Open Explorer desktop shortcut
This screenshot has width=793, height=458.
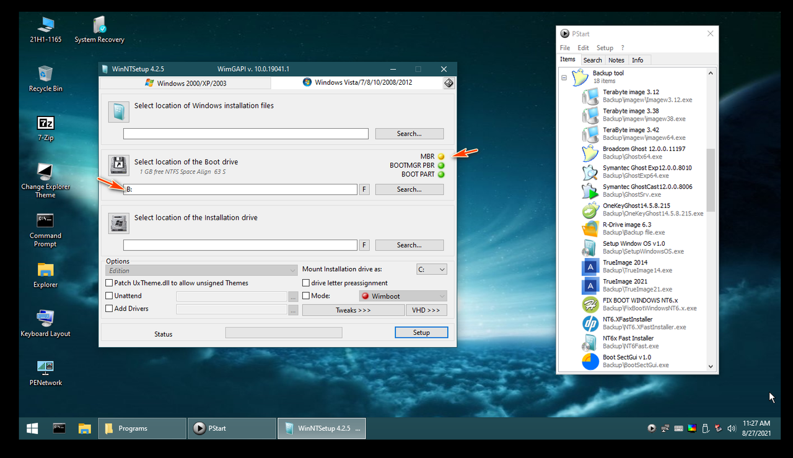pos(45,275)
